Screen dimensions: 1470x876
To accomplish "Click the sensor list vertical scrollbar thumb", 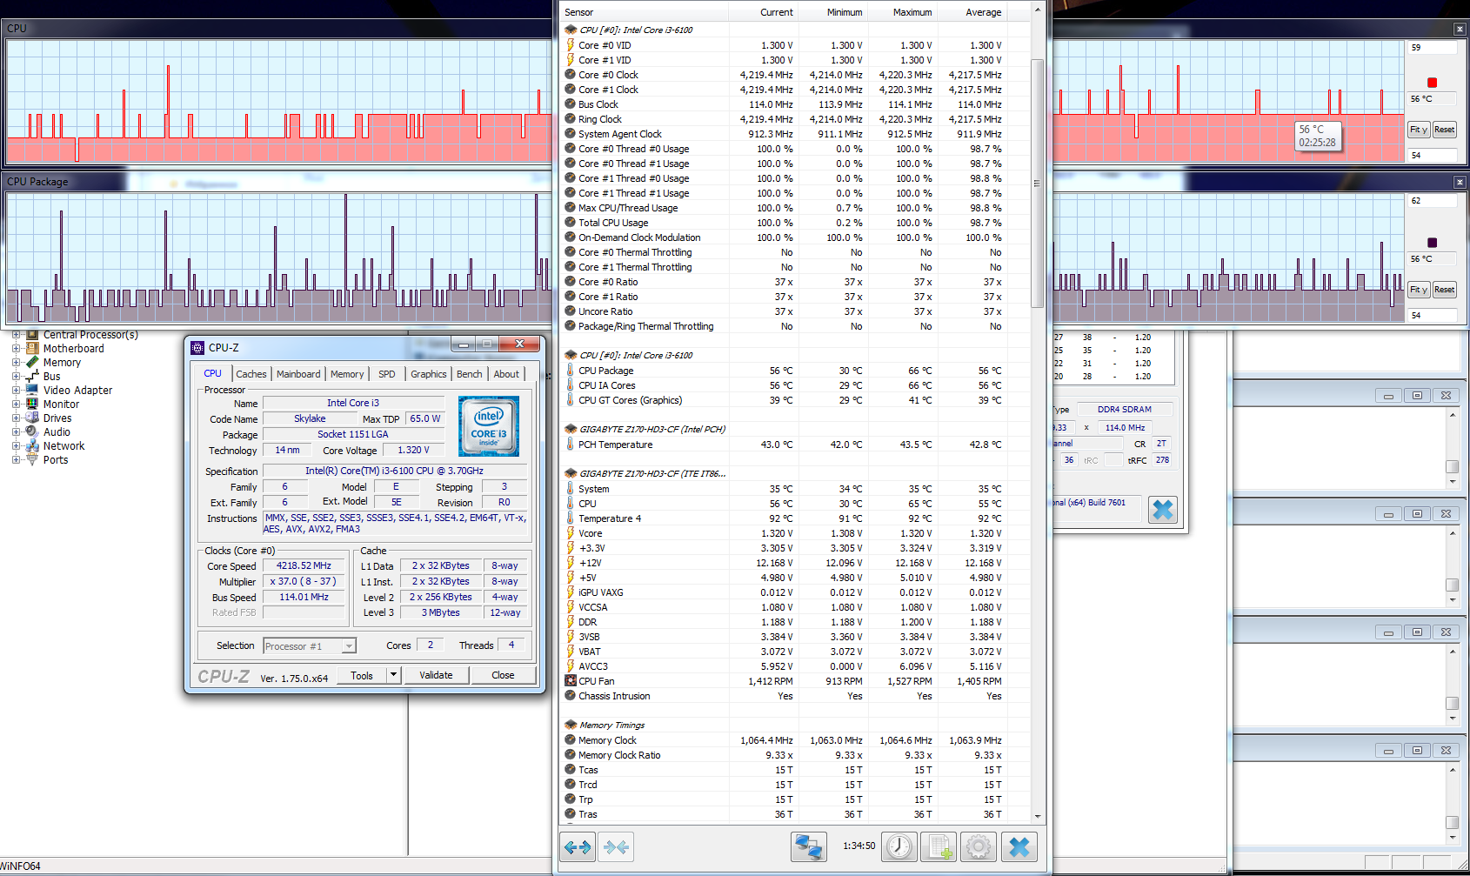I will coord(1037,184).
